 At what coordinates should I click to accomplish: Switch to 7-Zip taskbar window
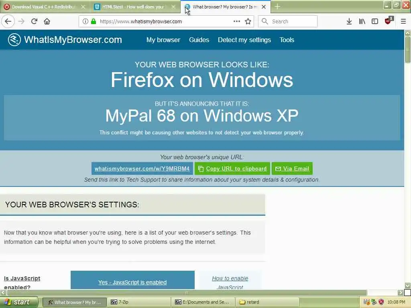click(139, 302)
